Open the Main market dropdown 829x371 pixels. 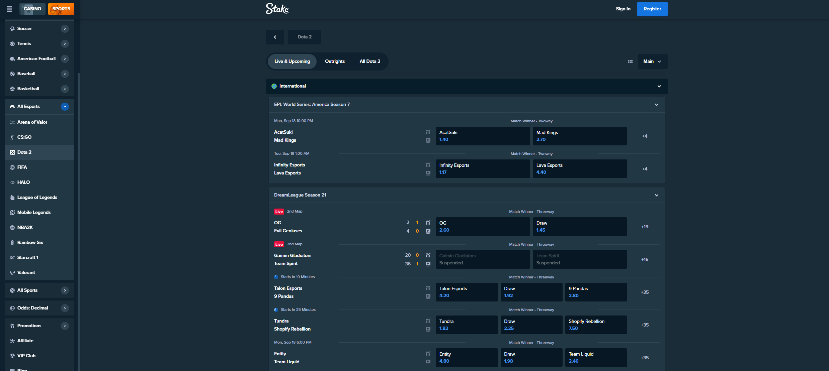point(652,61)
